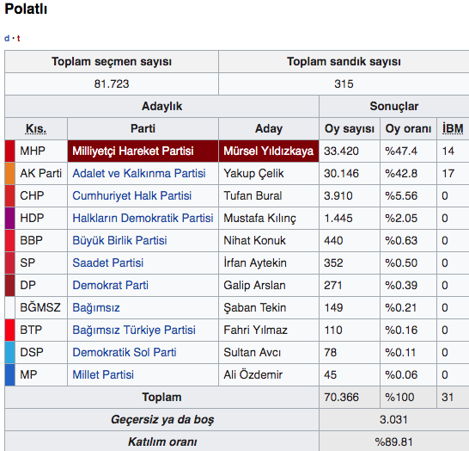
Task: Open Millet Partisi link
Action: 103,375
